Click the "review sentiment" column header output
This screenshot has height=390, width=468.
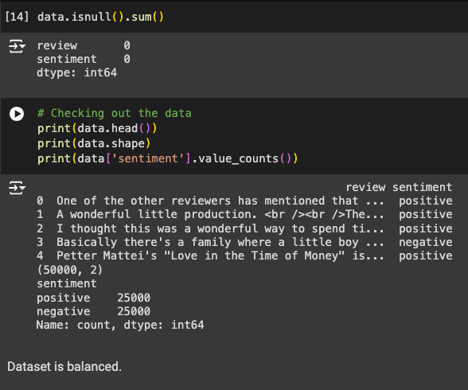point(399,187)
